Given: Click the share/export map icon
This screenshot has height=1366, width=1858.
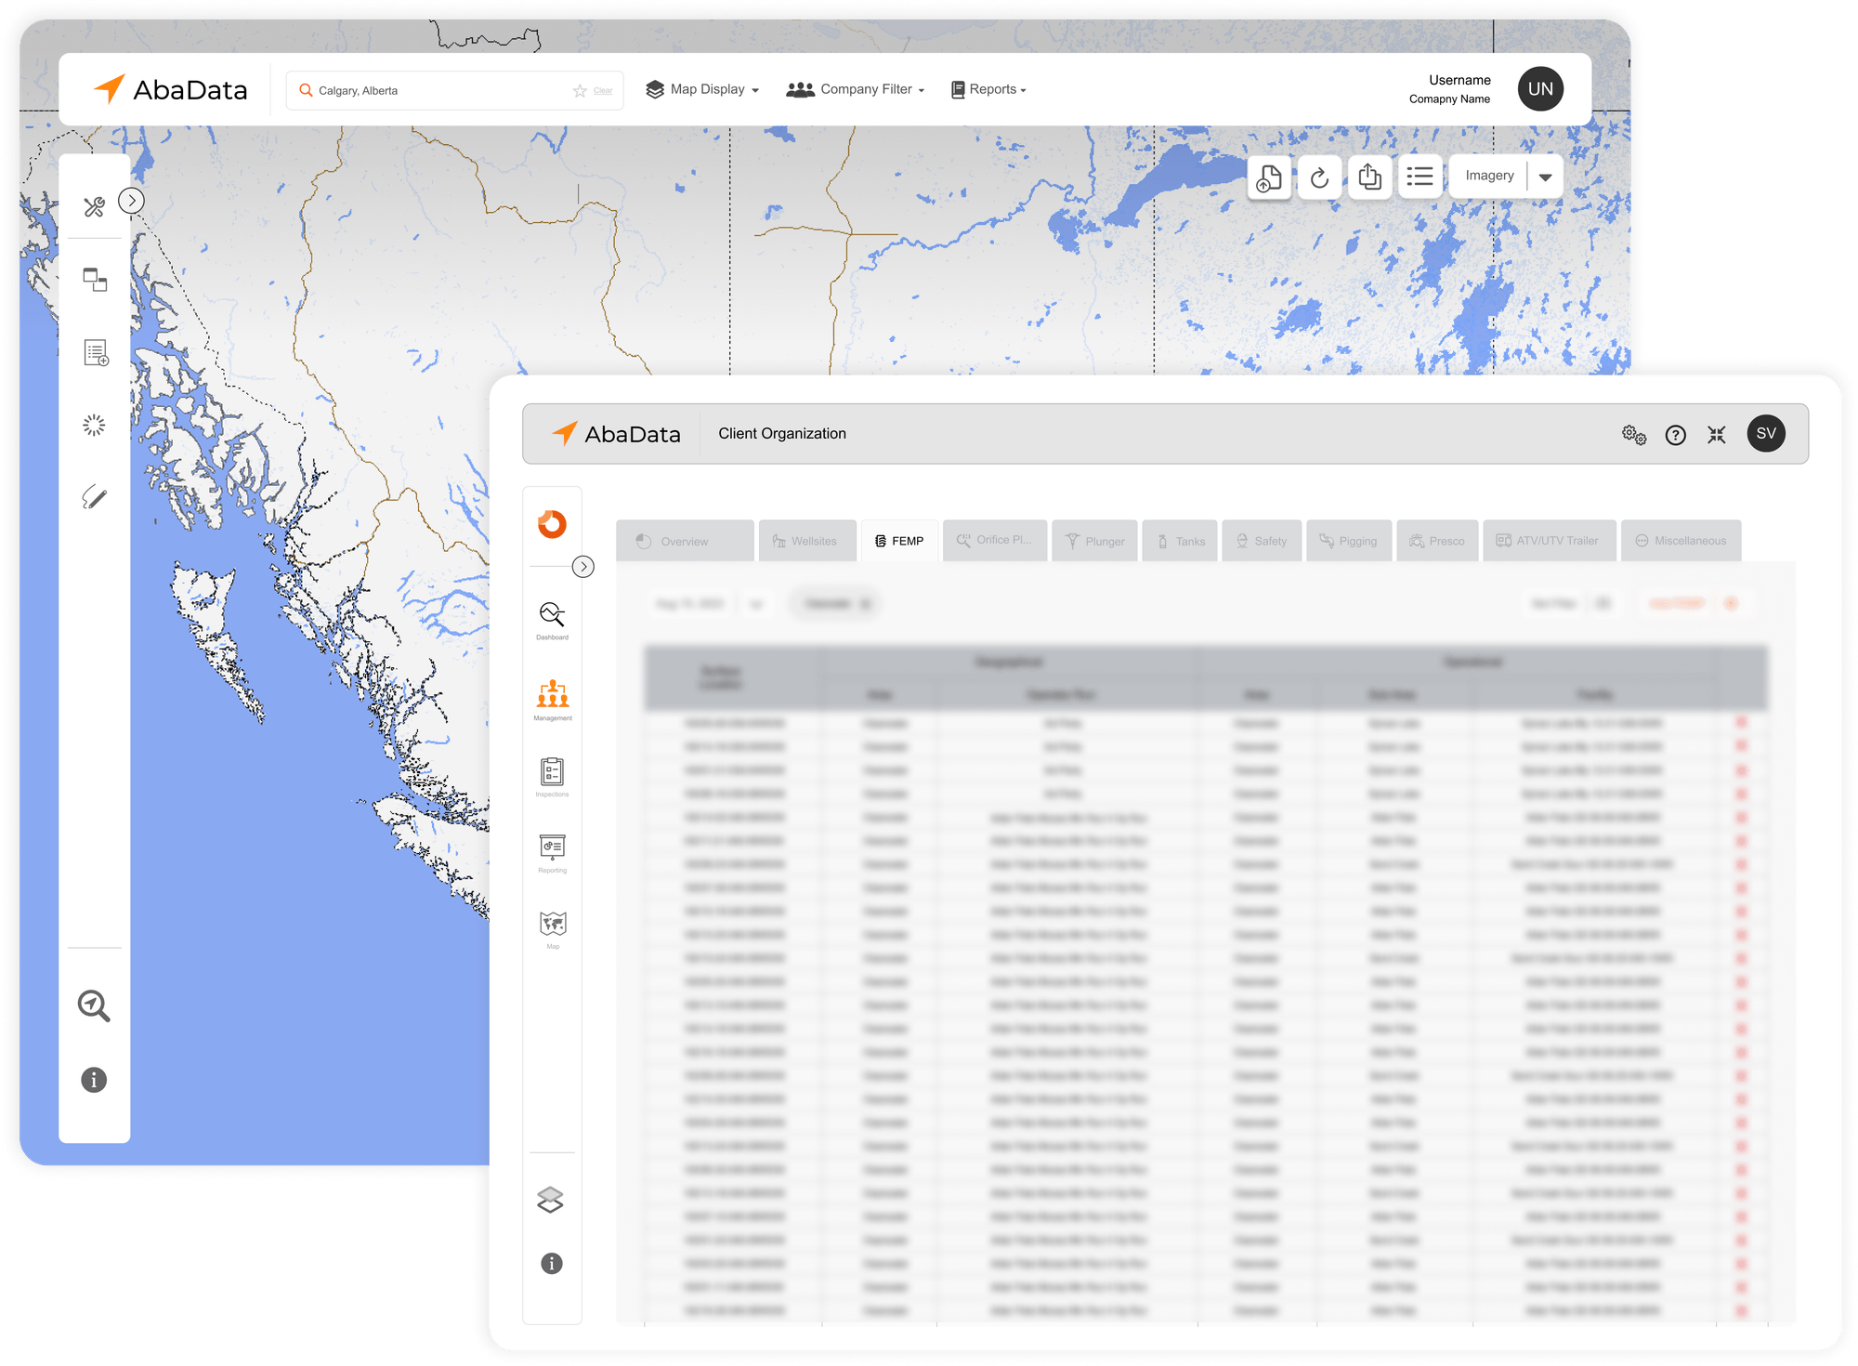Looking at the screenshot, I should [x=1369, y=177].
